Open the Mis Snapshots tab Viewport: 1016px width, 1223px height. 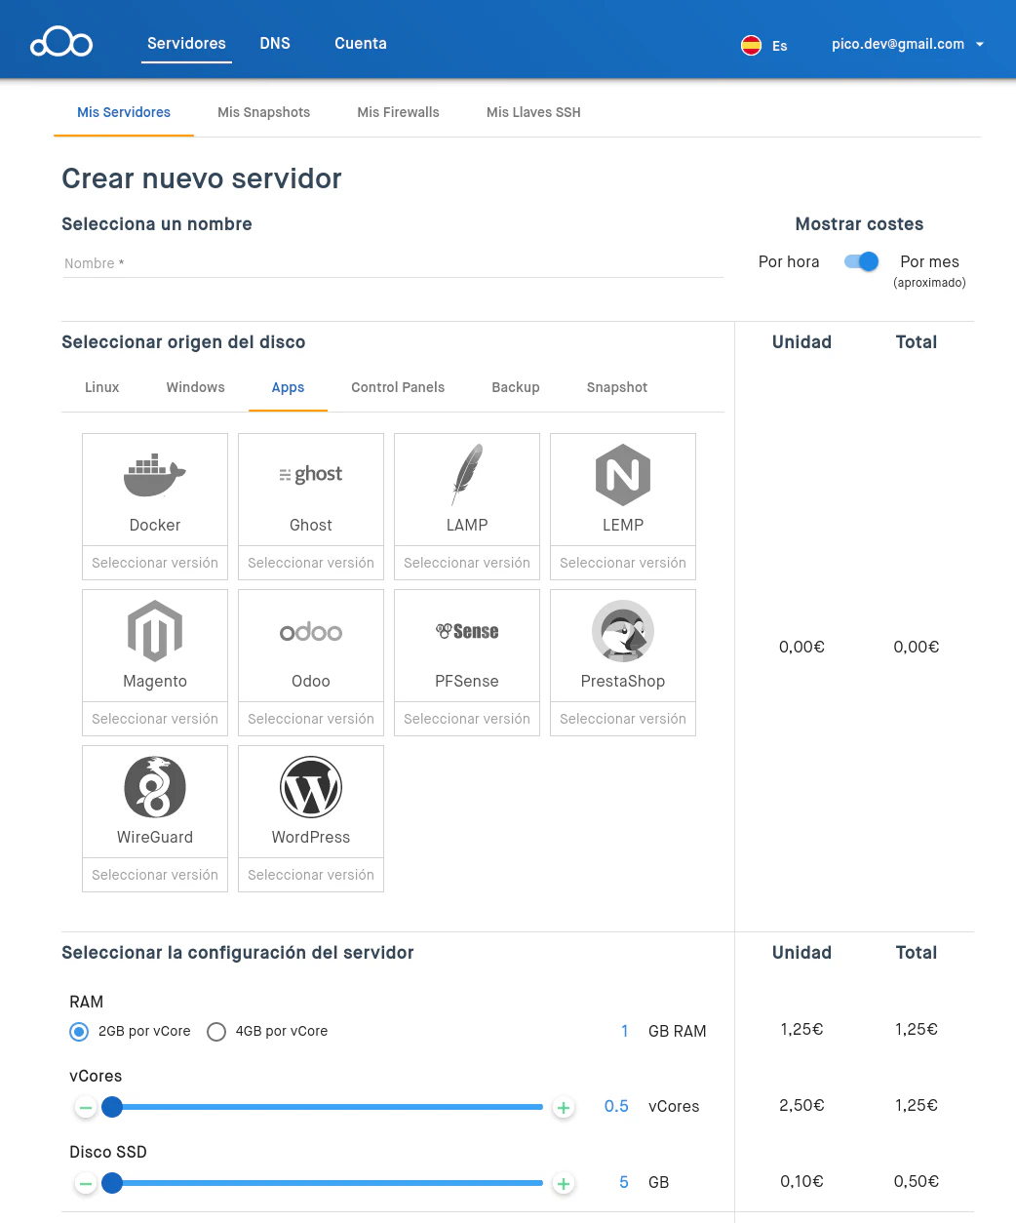click(x=263, y=112)
